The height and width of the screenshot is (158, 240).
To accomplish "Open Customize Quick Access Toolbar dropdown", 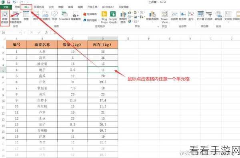I will pos(28,2).
